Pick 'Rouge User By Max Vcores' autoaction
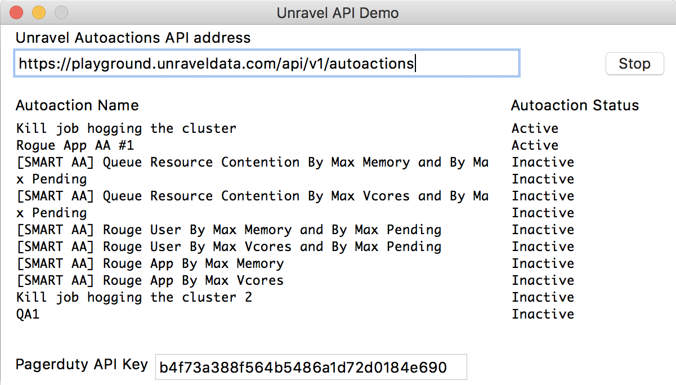Viewport: 676px width, 385px height. (x=229, y=247)
